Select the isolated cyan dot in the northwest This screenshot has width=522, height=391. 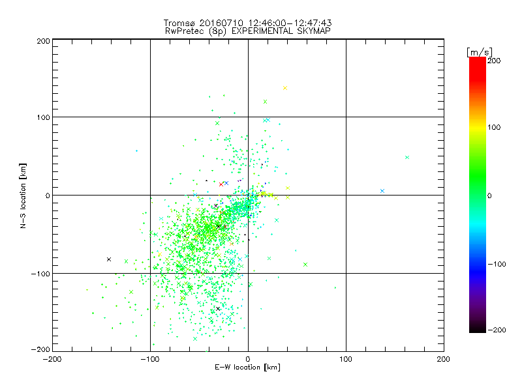pos(136,151)
